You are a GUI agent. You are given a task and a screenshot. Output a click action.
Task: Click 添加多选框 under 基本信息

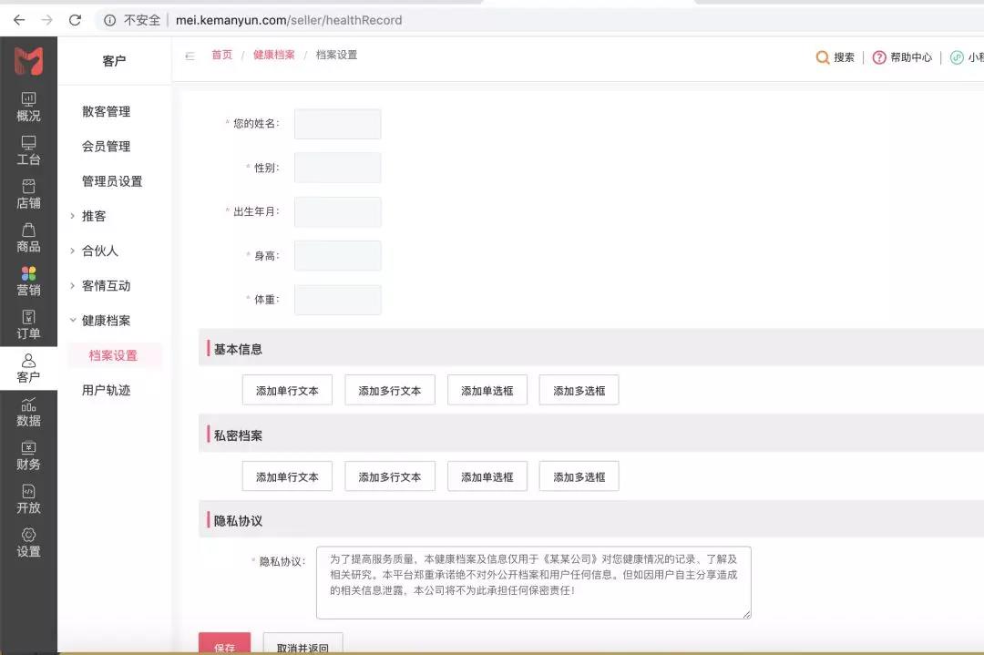pos(579,390)
